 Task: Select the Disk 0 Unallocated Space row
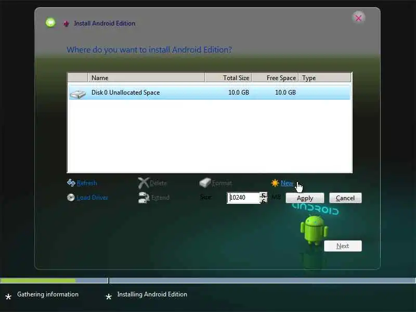pyautogui.click(x=210, y=93)
